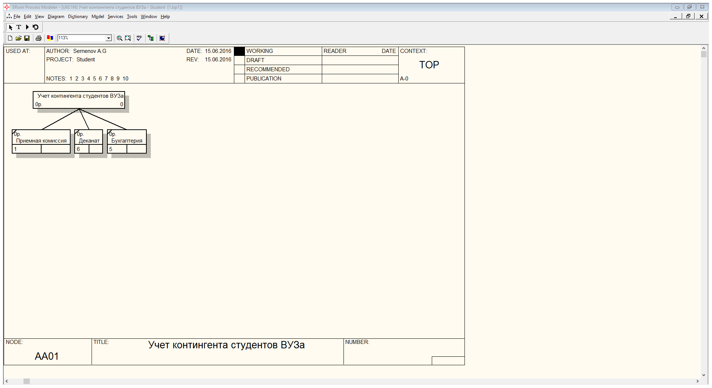
Task: Open the Window menu
Action: point(149,17)
